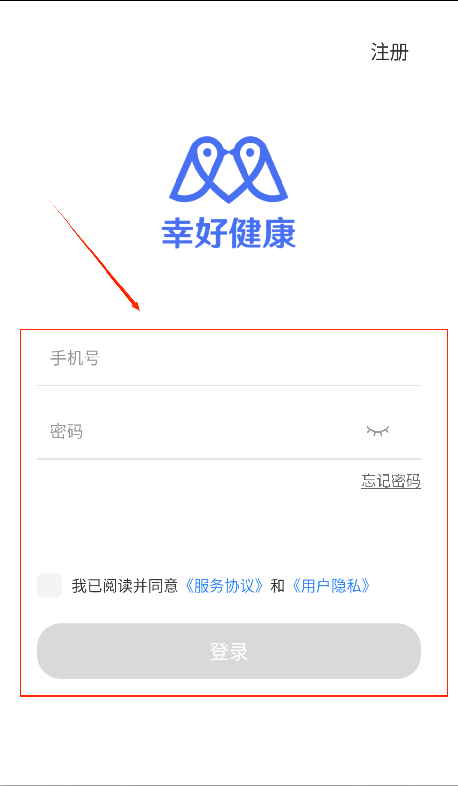The width and height of the screenshot is (458, 786).
Task: Click the underline below the phone field
Action: (229, 386)
